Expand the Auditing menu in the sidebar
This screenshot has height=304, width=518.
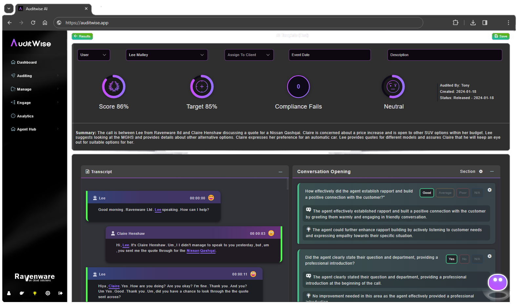[x=25, y=76]
